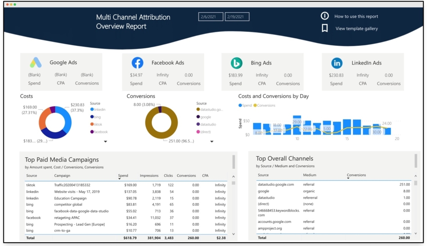Click scroll down arrow in campaigns table

click(234, 234)
